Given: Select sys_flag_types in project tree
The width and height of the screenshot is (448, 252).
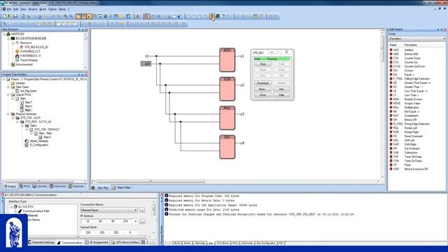Looking at the screenshot, I should 28,91.
